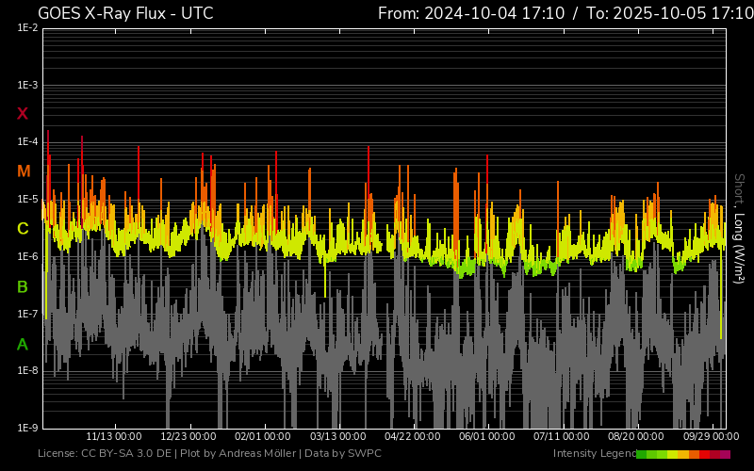Image resolution: width=754 pixels, height=471 pixels.
Task: Click the 11/13 00:00 date tick label
Action: (x=114, y=437)
